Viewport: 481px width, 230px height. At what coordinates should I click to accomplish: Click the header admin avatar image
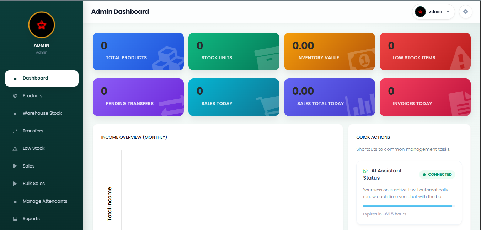coord(420,12)
